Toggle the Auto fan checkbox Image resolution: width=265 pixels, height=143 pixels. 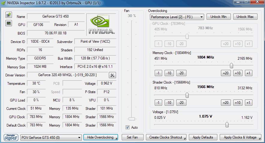[128, 127]
